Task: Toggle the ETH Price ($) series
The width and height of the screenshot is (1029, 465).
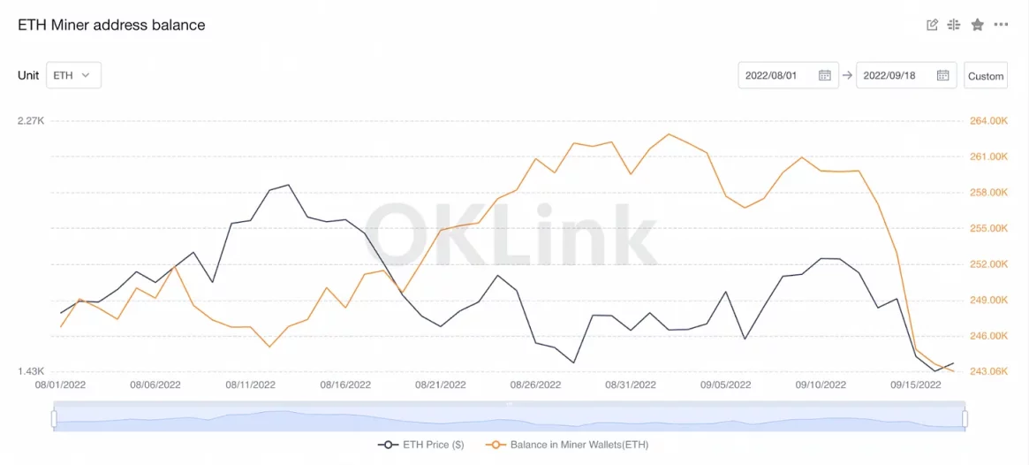Action: (x=434, y=445)
